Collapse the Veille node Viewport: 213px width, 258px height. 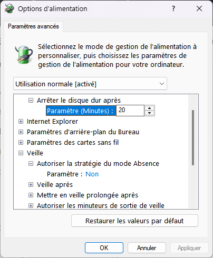pos(21,153)
